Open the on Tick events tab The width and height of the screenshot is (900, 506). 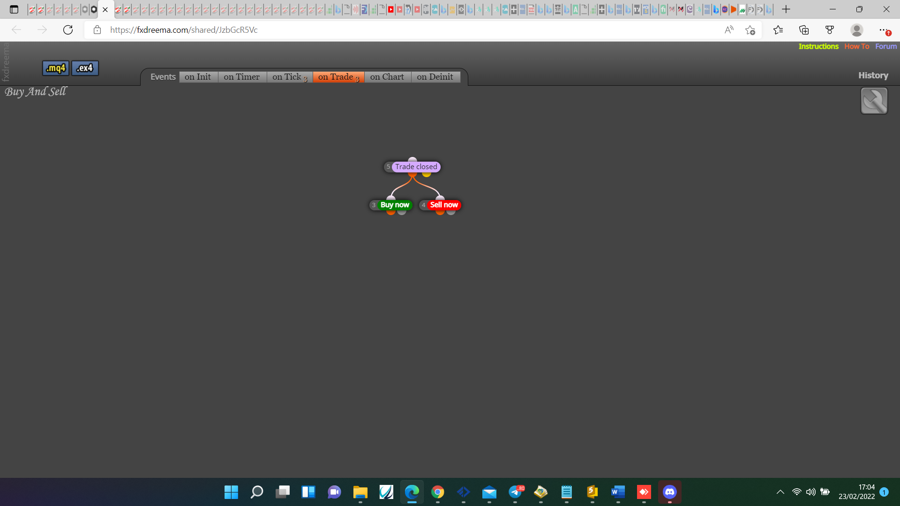(x=289, y=77)
